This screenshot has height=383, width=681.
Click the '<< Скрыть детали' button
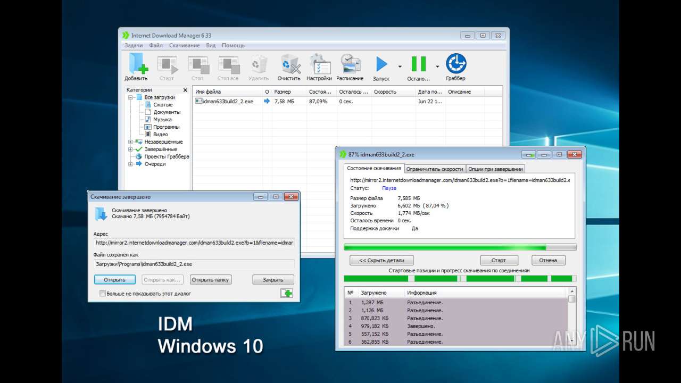coord(381,261)
